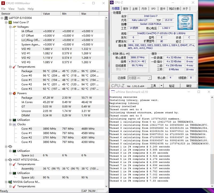The height and width of the screenshot is (193, 214).
Task: Click the wPrime vertical scrollbar thumb
Action: click(x=212, y=169)
